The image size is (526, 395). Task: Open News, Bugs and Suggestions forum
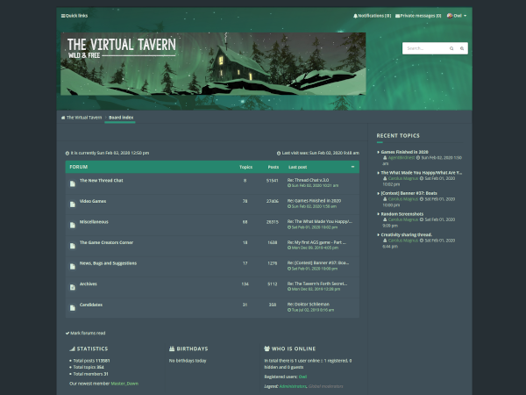[x=108, y=263]
